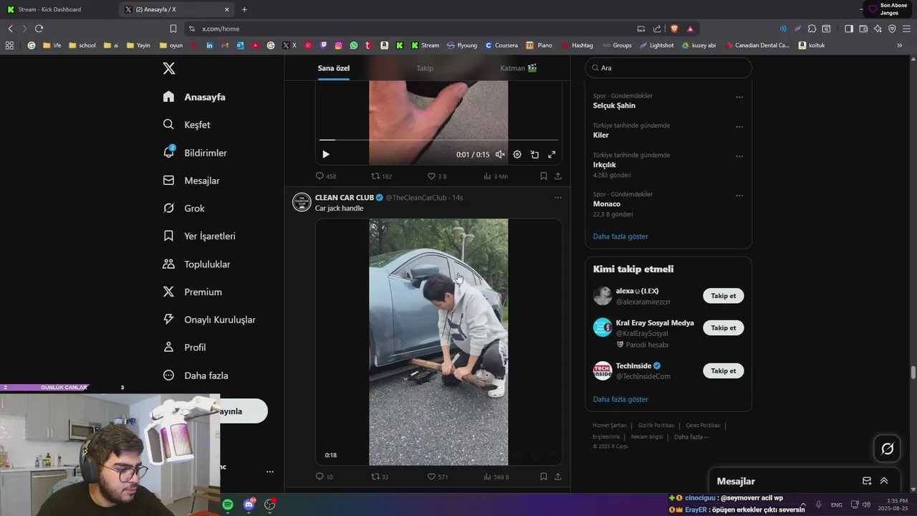The width and height of the screenshot is (917, 516).
Task: Open Gizlilik Politikası link
Action: click(x=656, y=426)
